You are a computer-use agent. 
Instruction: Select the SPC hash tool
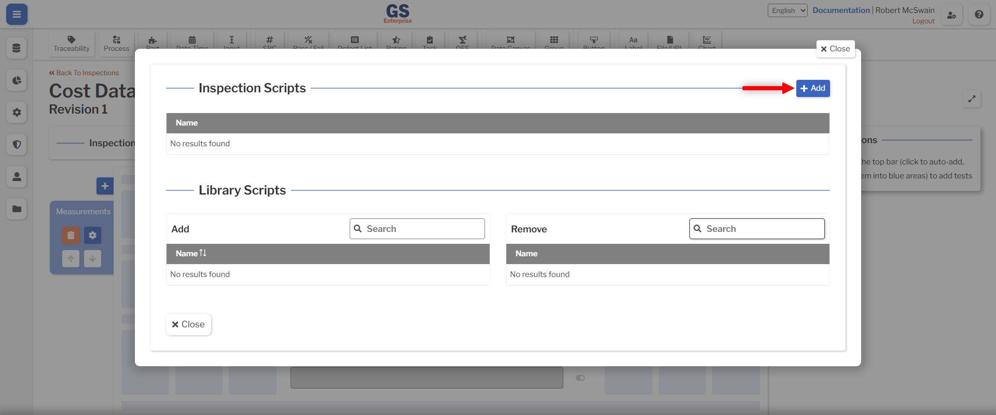click(269, 41)
